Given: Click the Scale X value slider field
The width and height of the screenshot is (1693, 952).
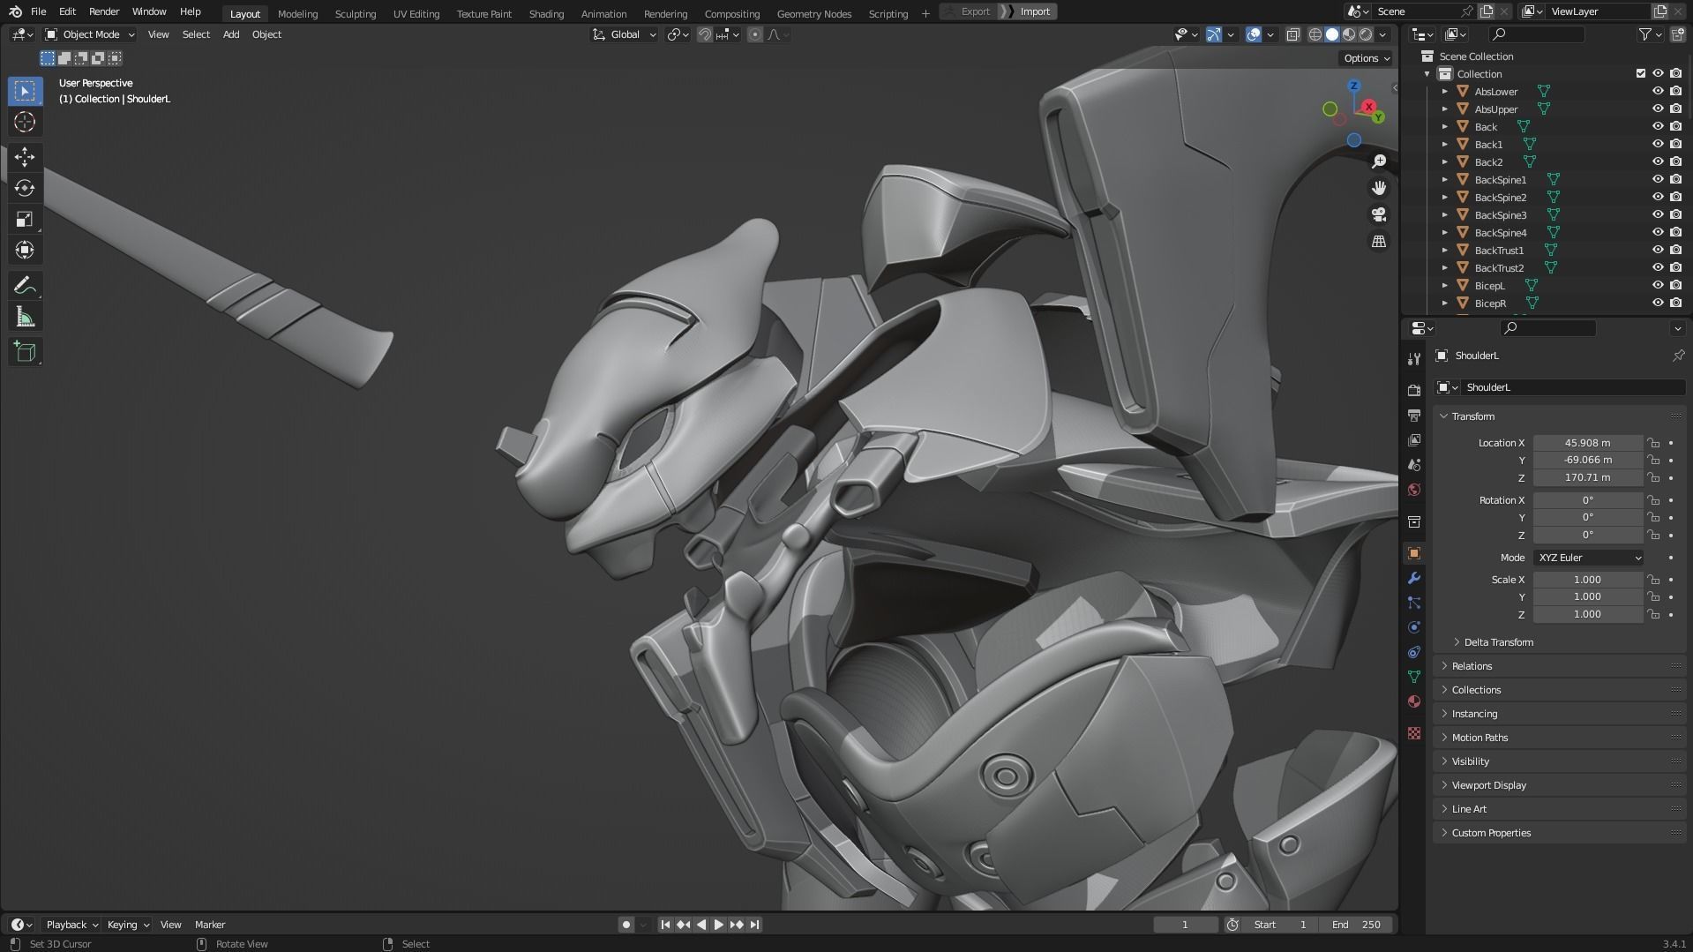Looking at the screenshot, I should (1586, 580).
